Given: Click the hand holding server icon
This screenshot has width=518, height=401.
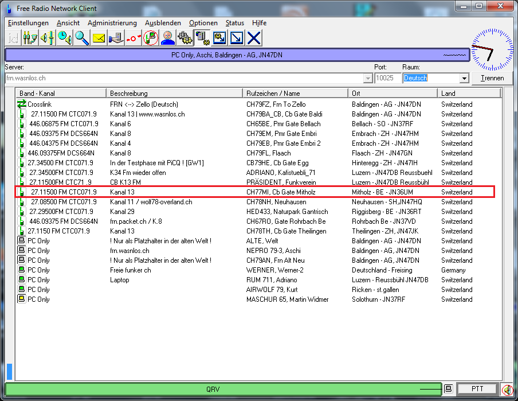Looking at the screenshot, I should (x=116, y=38).
